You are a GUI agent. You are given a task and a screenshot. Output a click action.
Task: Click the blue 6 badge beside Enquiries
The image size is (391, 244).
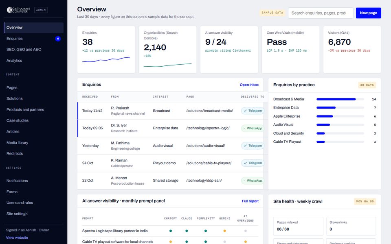click(x=58, y=39)
